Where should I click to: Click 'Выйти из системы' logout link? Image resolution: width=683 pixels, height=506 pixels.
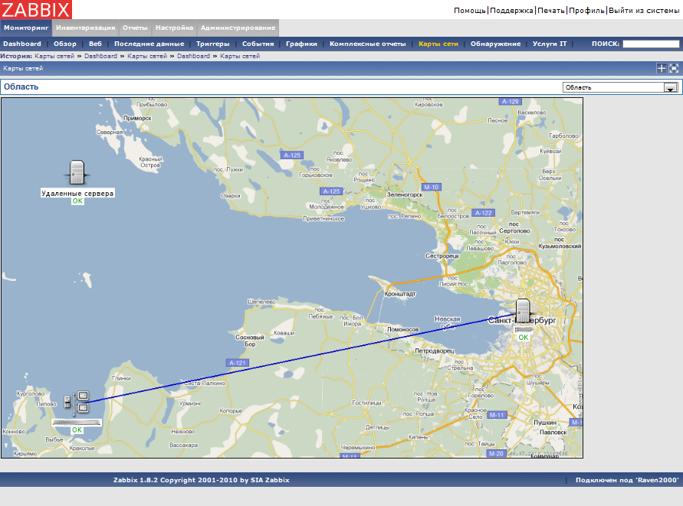(643, 11)
